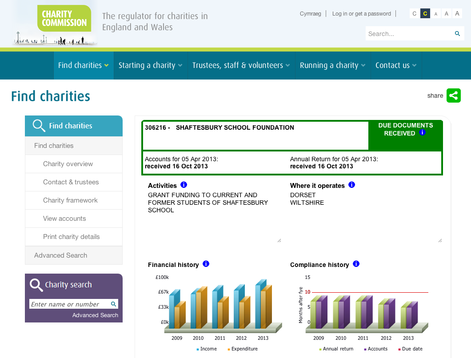The height and width of the screenshot is (358, 471).
Task: Select the dark high-contrast C colour option
Action: (x=425, y=14)
